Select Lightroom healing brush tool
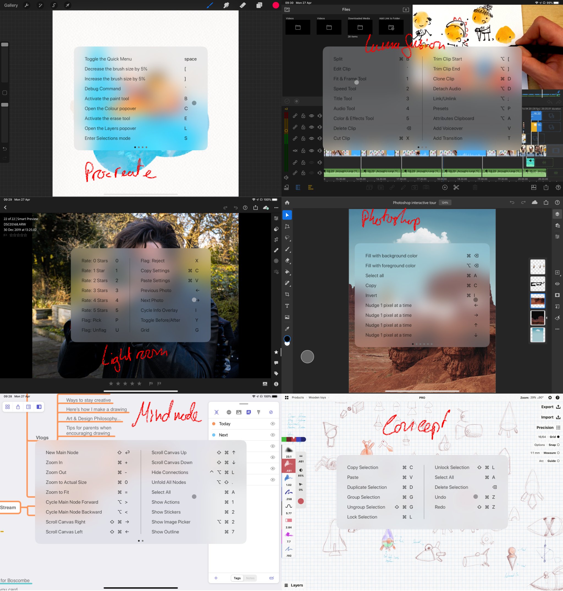The width and height of the screenshot is (563, 591). (x=276, y=250)
